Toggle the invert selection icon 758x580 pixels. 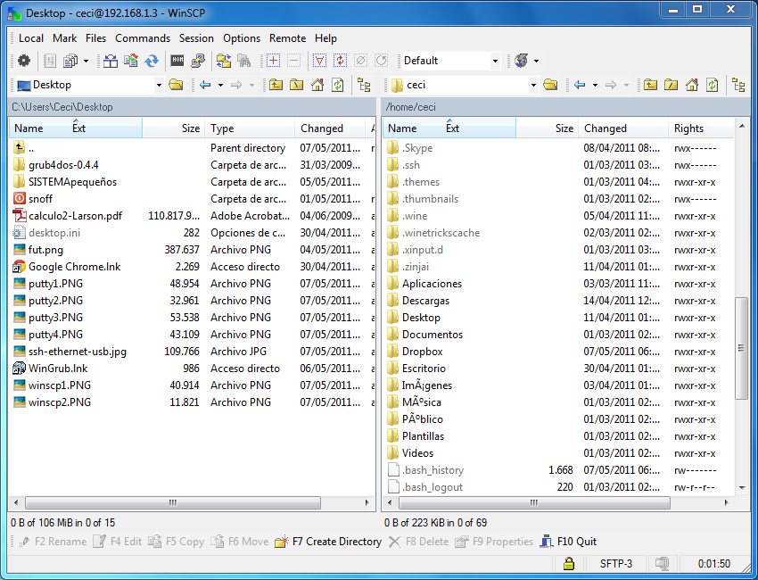(340, 61)
